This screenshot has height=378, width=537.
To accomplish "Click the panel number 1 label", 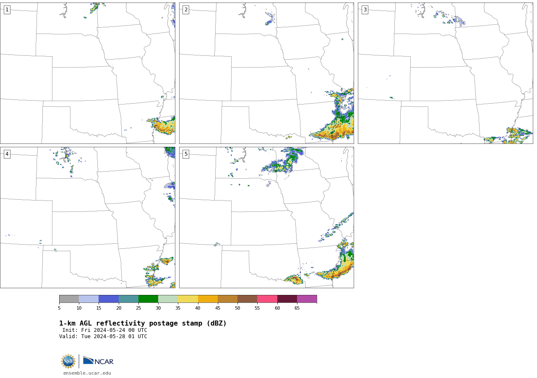I will click(7, 10).
